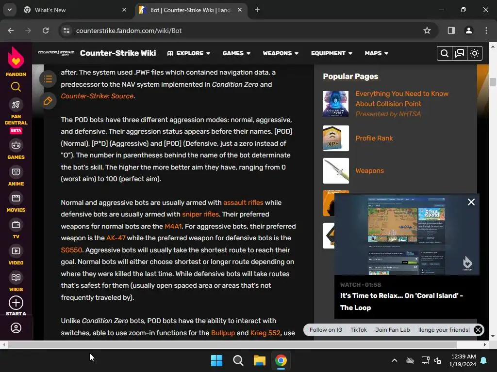Open the Games controller icon in sidebar
497x372 pixels.
pyautogui.click(x=16, y=145)
